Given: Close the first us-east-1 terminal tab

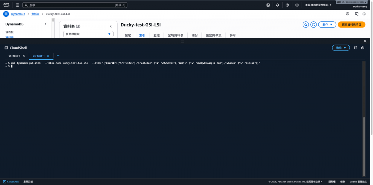Looking at the screenshot, I should 24,56.
